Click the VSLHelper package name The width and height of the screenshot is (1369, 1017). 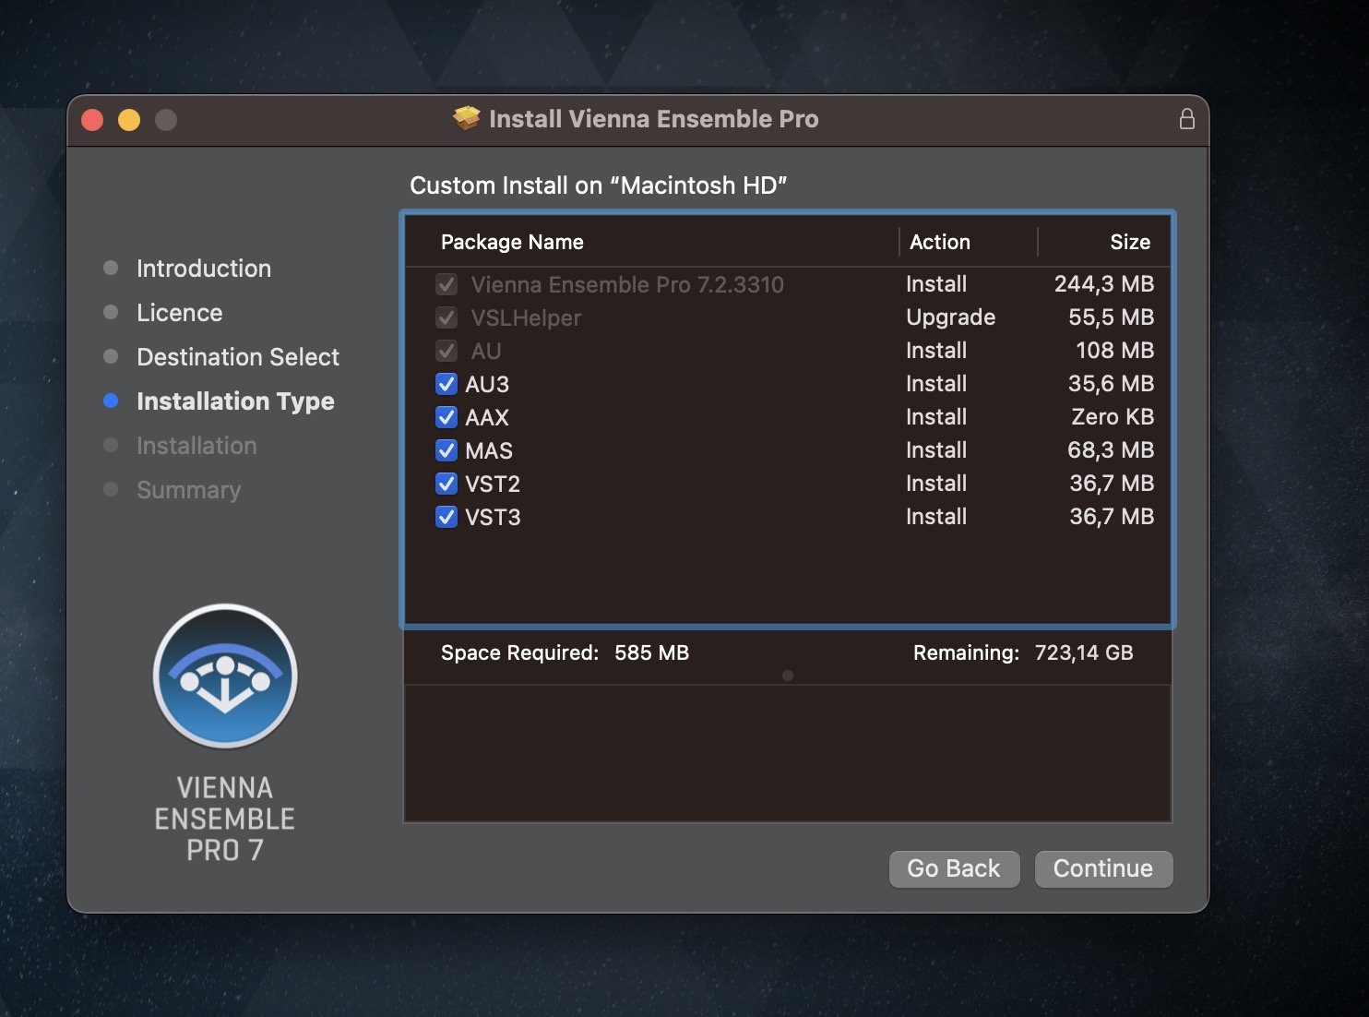pyautogui.click(x=526, y=317)
